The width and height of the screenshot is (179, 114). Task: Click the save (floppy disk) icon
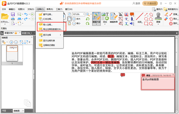tap(13, 14)
